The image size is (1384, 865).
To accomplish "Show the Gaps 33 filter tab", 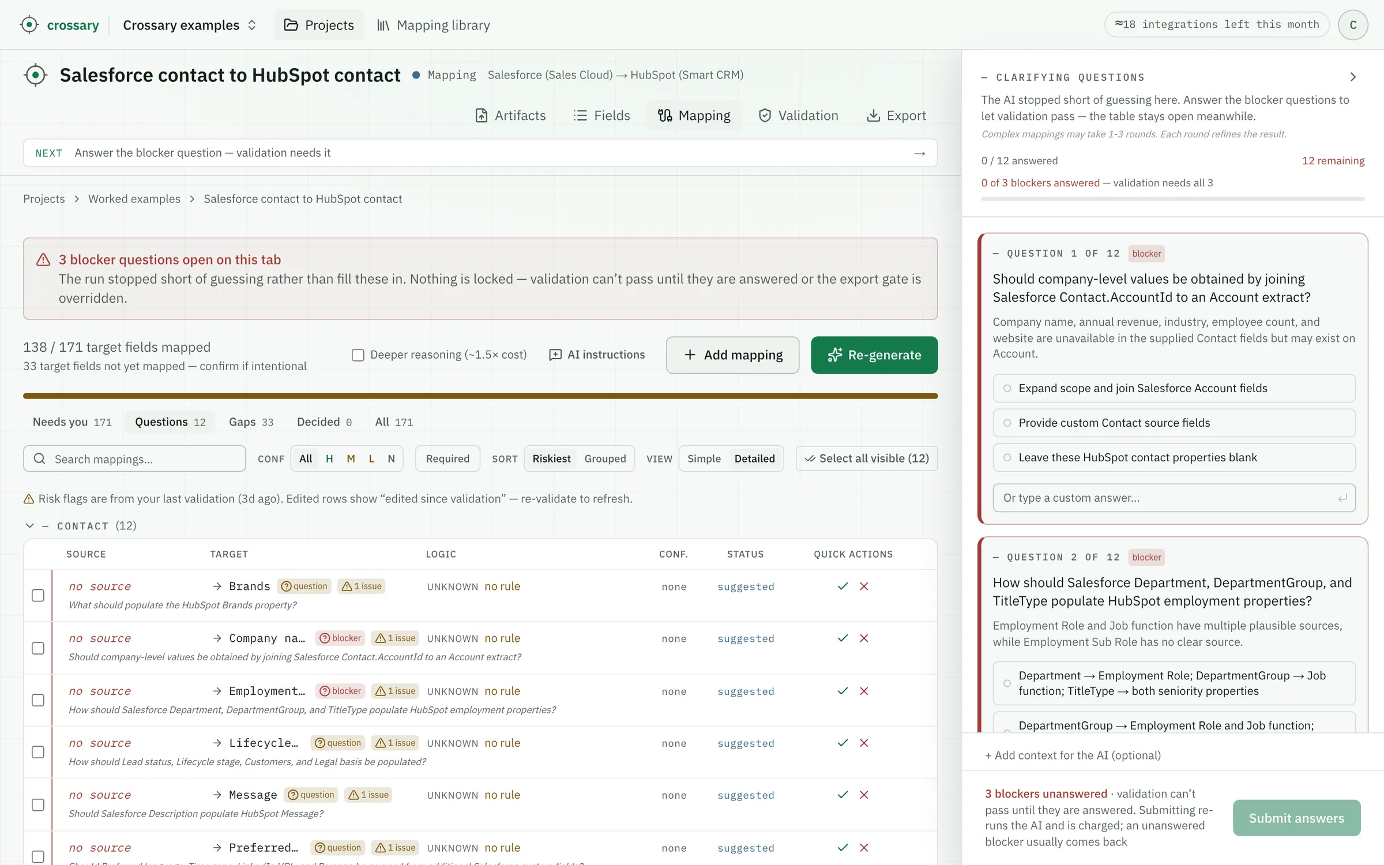I will 251,422.
